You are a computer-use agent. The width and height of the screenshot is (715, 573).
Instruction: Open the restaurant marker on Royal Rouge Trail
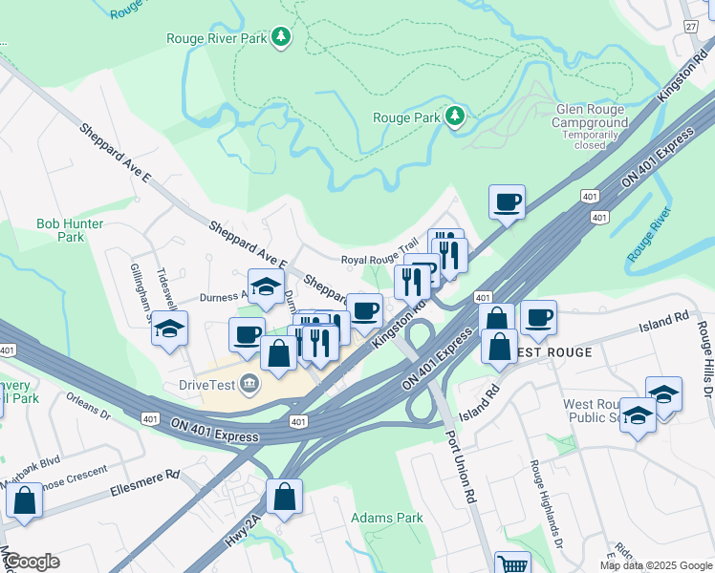449,258
